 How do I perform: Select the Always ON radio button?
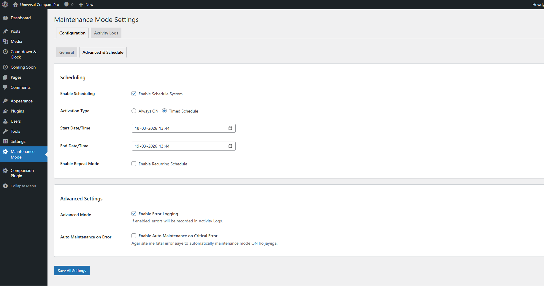134,111
